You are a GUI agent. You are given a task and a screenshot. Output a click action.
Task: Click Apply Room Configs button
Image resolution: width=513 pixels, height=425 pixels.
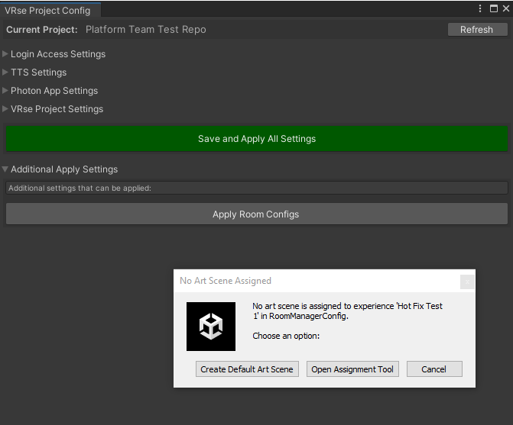(x=257, y=214)
